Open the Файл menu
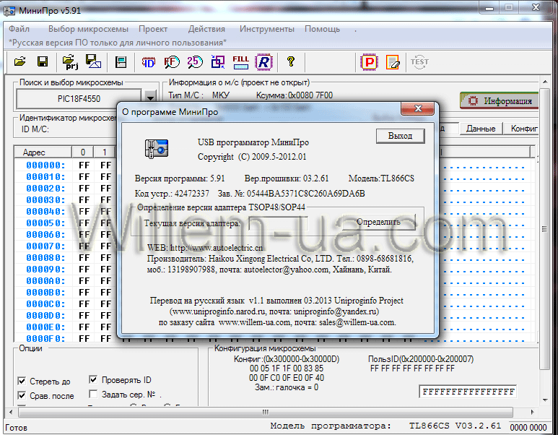The image size is (558, 435). point(19,29)
